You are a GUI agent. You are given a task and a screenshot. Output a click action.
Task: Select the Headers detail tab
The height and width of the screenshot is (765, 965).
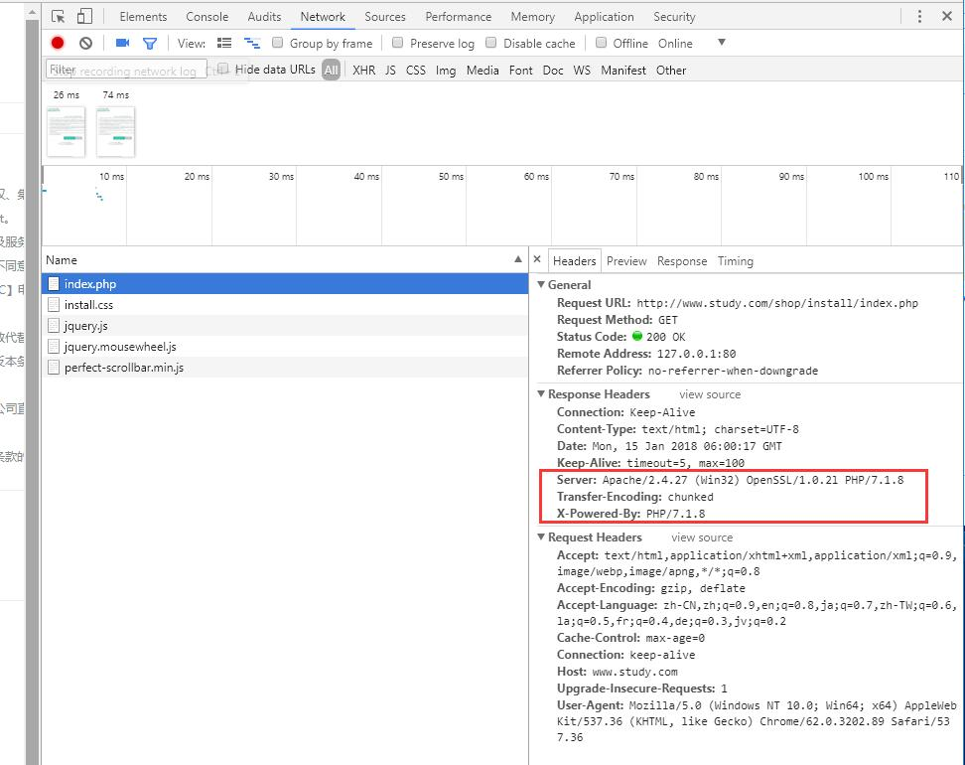coord(574,261)
